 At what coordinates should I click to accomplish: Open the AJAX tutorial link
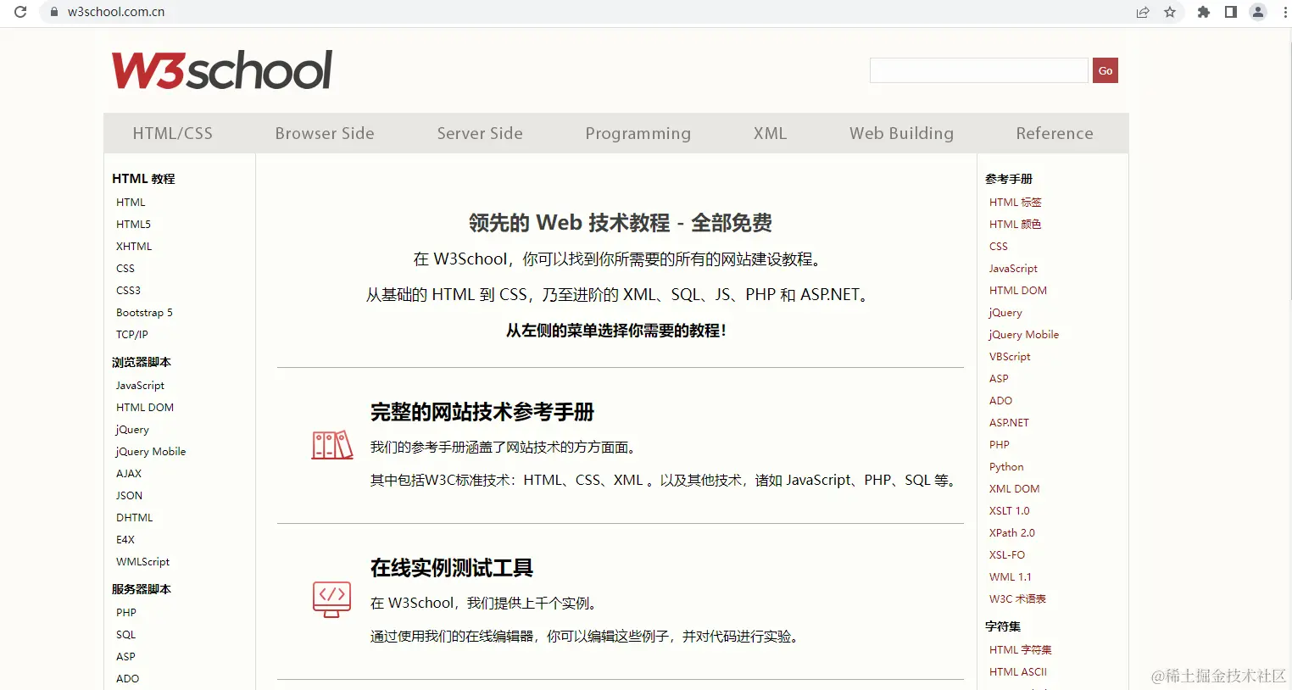tap(129, 474)
